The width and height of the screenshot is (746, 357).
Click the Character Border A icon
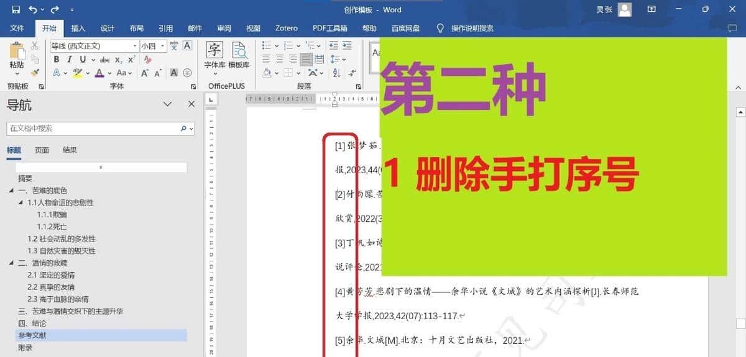187,45
